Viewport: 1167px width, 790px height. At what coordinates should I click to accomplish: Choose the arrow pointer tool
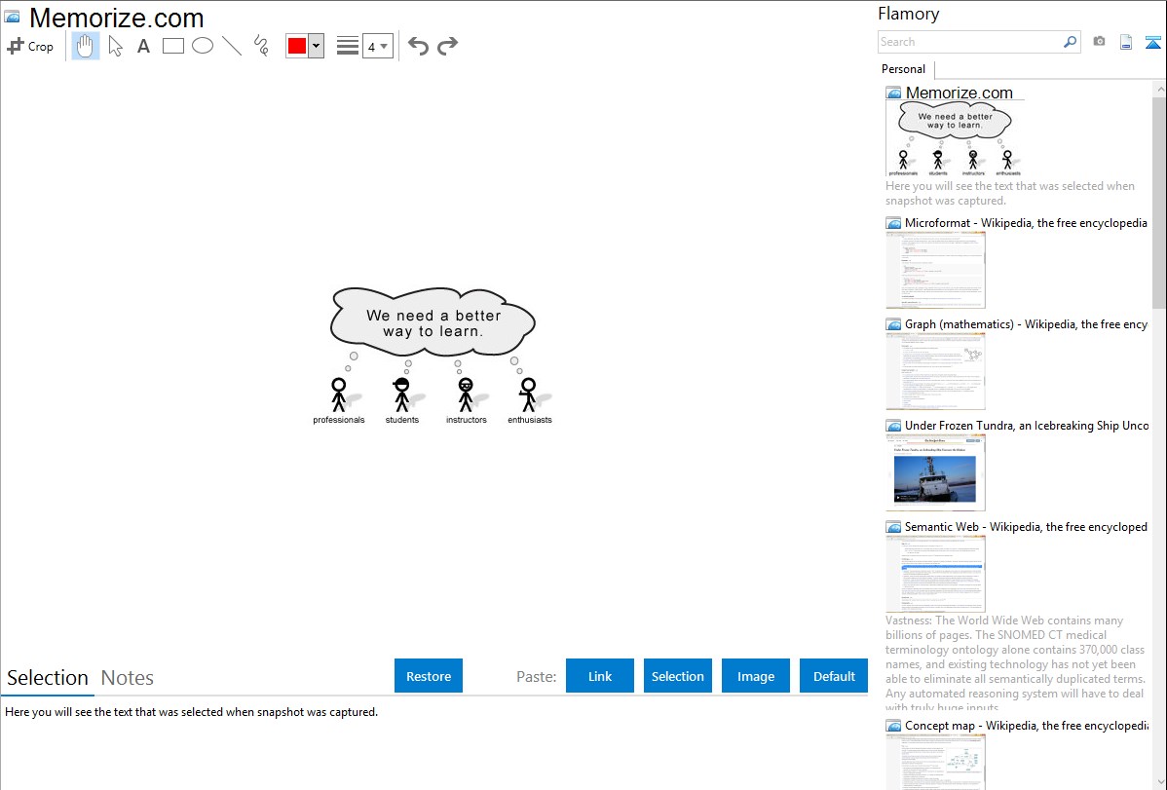click(115, 46)
